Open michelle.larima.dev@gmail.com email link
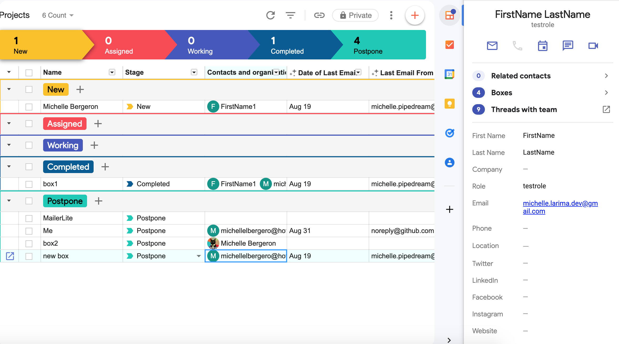The image size is (619, 344). (x=560, y=207)
